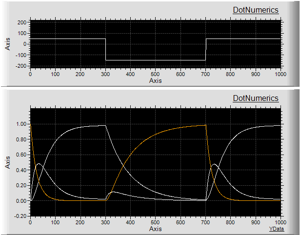The image size is (300, 235).
Task: Click the 800 x-axis tick label in lower chart
Action: pos(230,222)
